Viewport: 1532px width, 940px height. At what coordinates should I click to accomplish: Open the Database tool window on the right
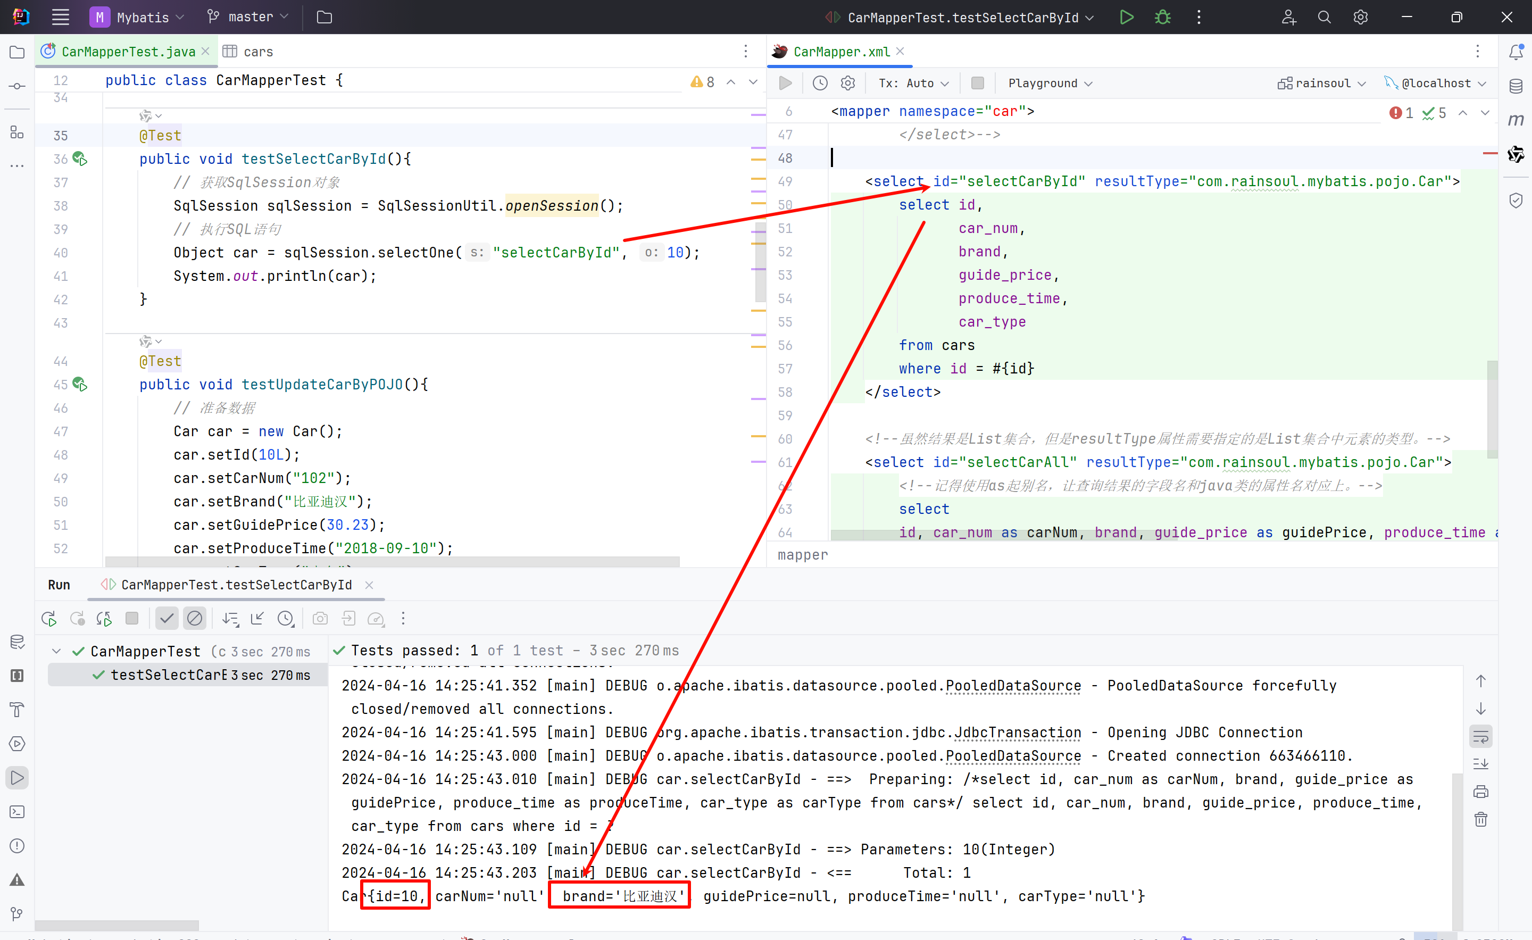click(1516, 86)
